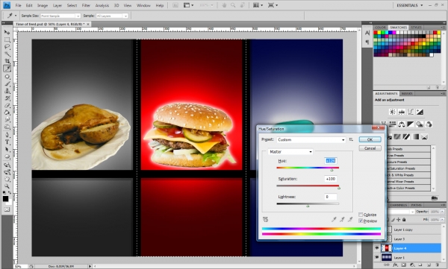
Task: Select the Horizontal Type tool
Action: pyautogui.click(x=7, y=142)
